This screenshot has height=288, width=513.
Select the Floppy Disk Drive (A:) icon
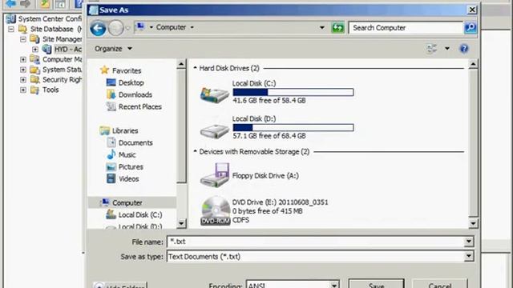[215, 175]
